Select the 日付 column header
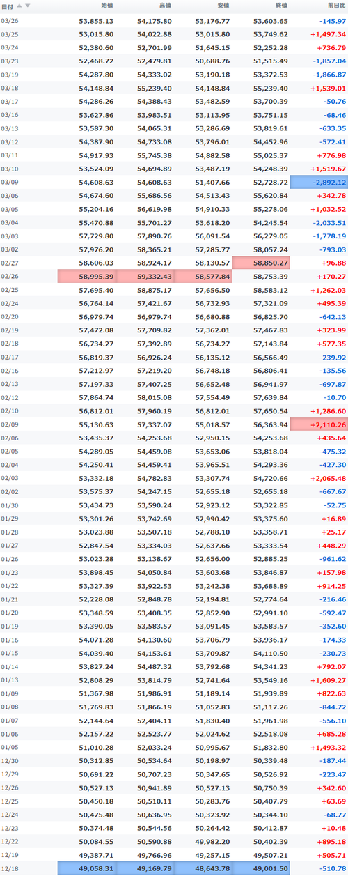The height and width of the screenshot is (876, 348). [7, 6]
